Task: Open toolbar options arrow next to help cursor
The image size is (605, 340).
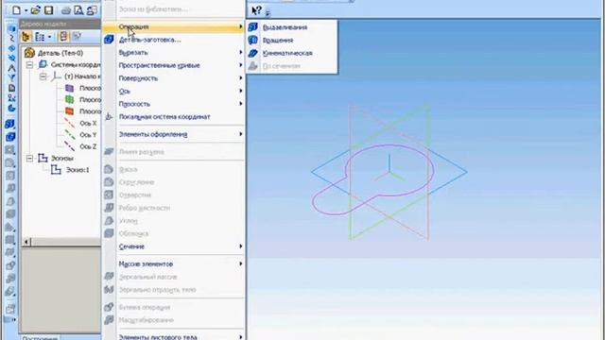Action: [268, 12]
